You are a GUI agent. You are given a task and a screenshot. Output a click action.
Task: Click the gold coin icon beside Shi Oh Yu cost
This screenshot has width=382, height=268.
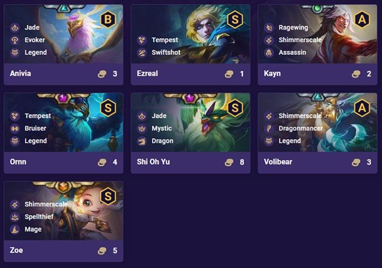[x=229, y=162]
